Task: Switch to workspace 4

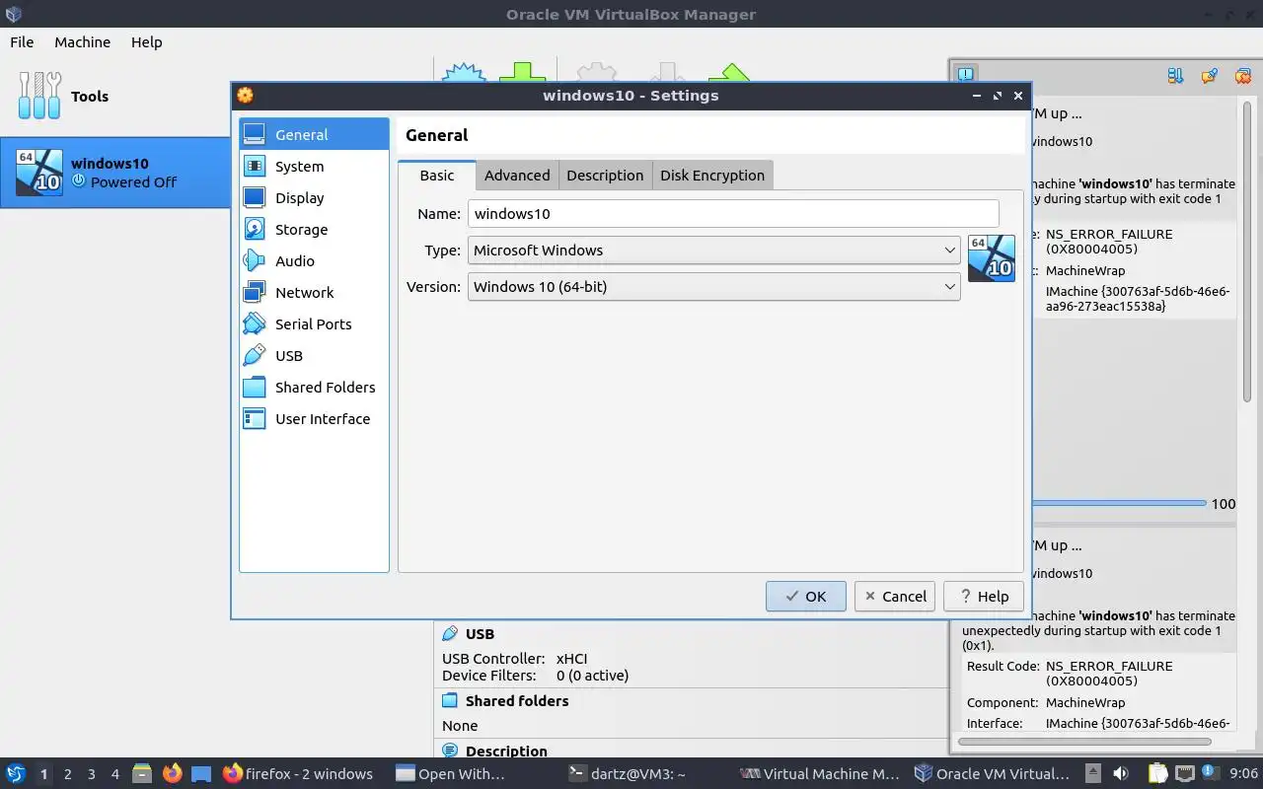Action: pyautogui.click(x=114, y=774)
